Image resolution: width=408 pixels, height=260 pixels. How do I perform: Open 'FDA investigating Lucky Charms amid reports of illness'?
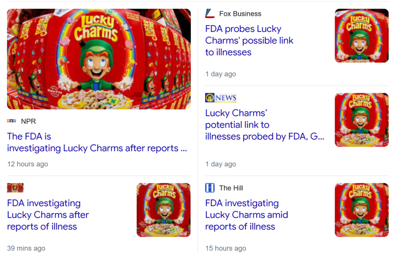[246, 215]
